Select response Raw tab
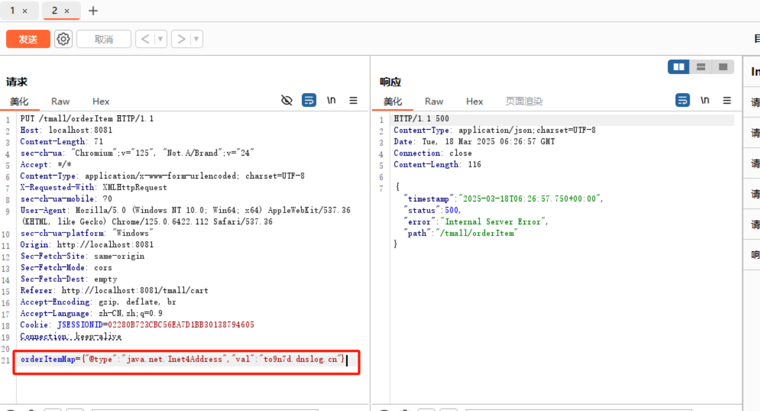This screenshot has width=760, height=411. (434, 101)
